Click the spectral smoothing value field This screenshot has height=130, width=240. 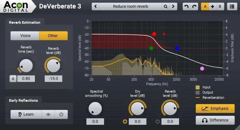point(95,122)
